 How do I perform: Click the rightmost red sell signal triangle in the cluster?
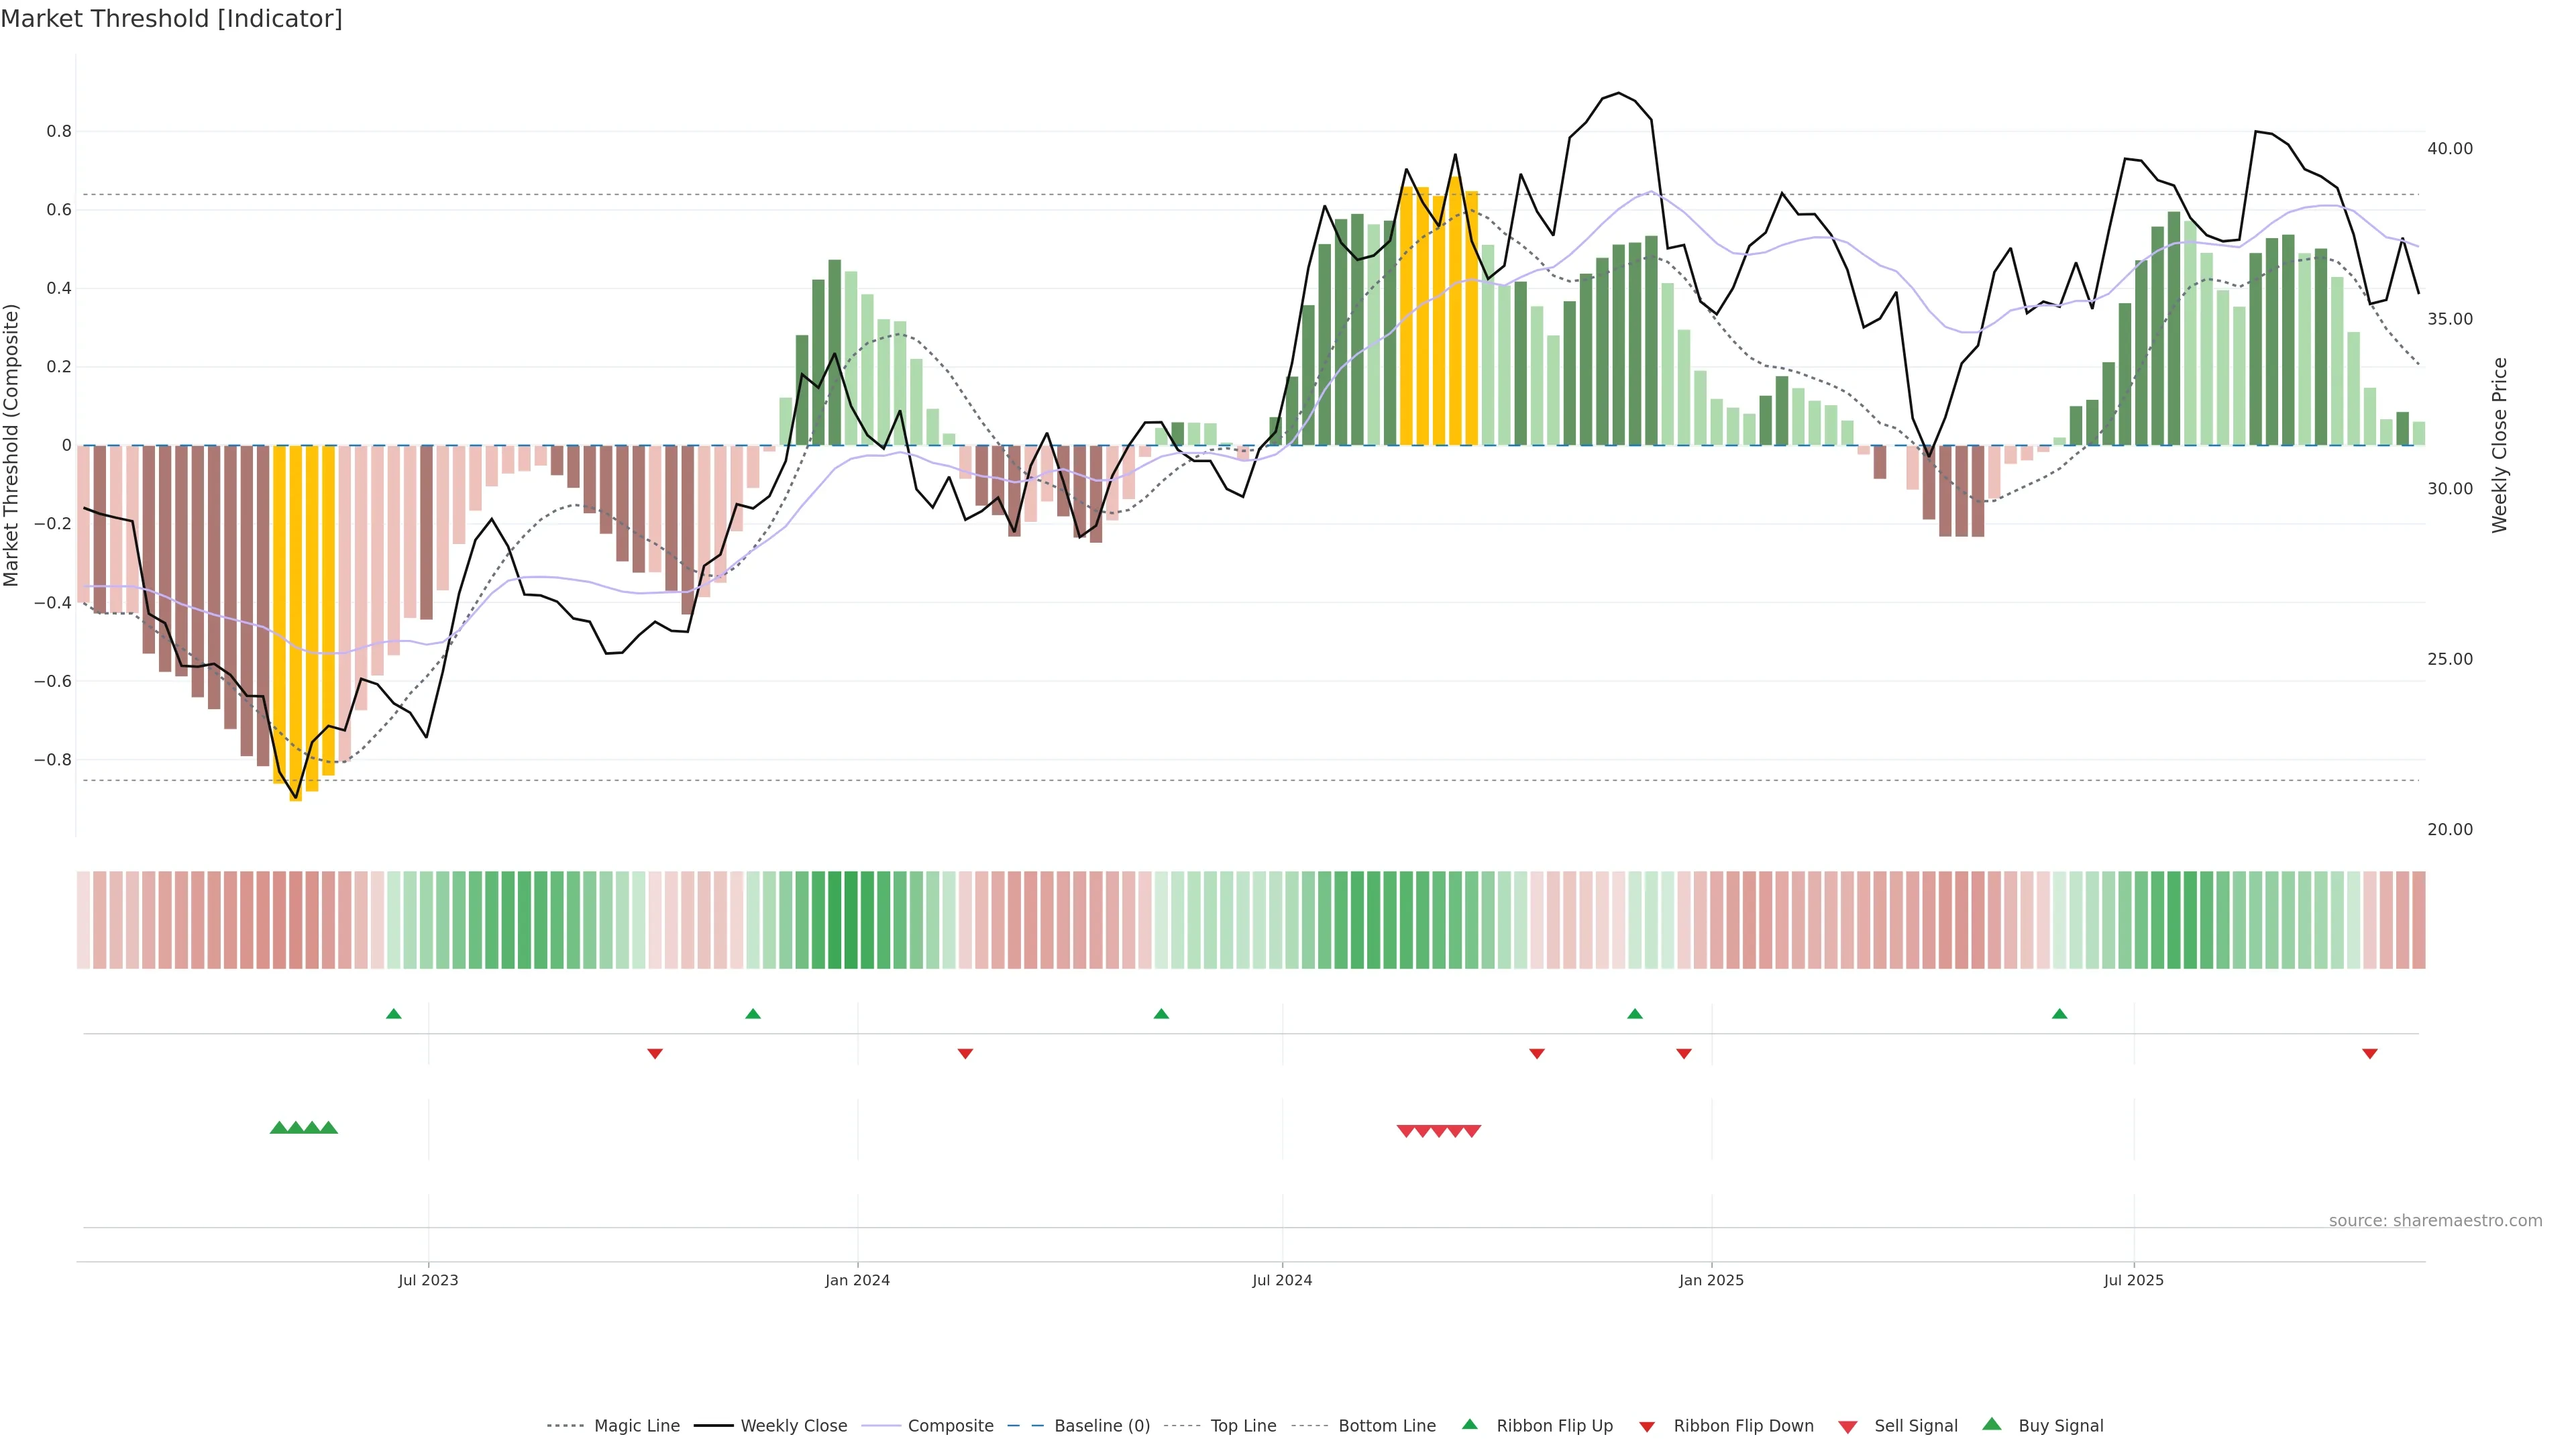click(1472, 1131)
